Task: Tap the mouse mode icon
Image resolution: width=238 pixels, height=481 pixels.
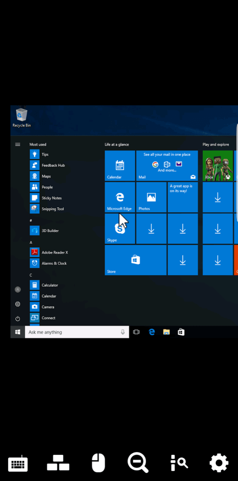Action: (98, 463)
